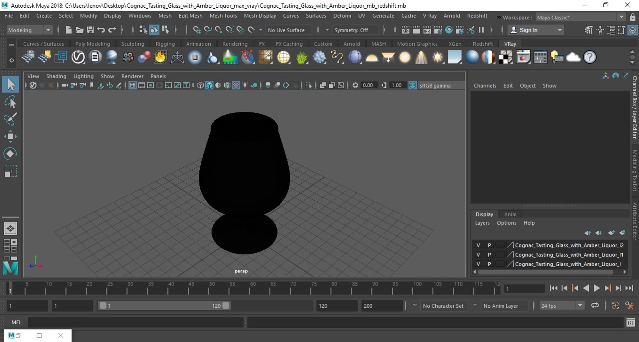Image resolution: width=639 pixels, height=342 pixels.
Task: Redo the last undone action
Action: 112,30
